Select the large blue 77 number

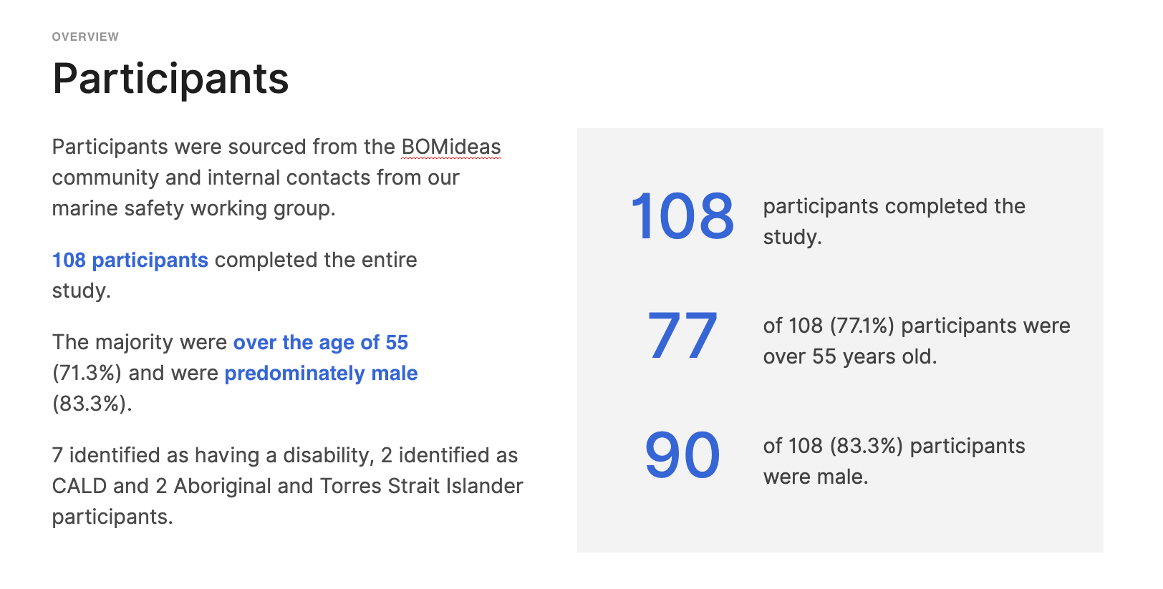click(x=682, y=336)
